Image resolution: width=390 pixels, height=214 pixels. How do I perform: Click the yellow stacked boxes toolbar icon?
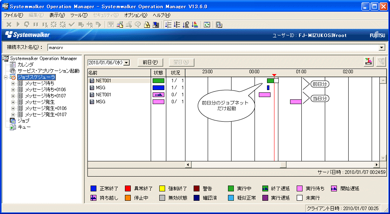point(147,25)
